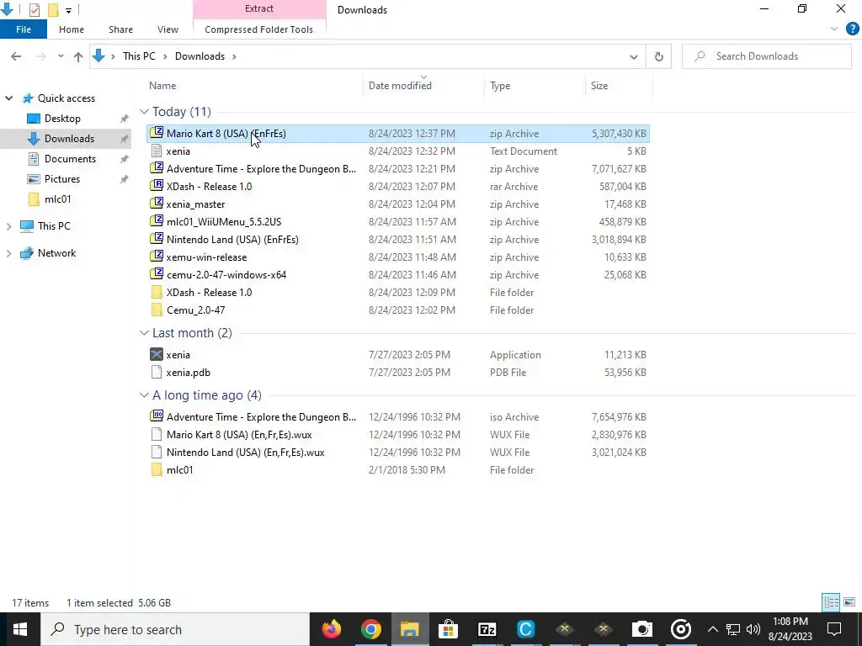Select the Compressed Folder Tools tab
This screenshot has width=862, height=646.
(259, 29)
